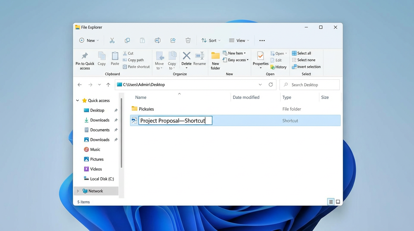Click the Copy path button
The height and width of the screenshot is (231, 414).
pos(133,60)
